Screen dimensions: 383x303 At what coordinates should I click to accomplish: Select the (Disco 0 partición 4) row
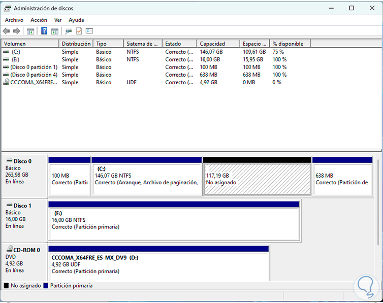[156, 75]
